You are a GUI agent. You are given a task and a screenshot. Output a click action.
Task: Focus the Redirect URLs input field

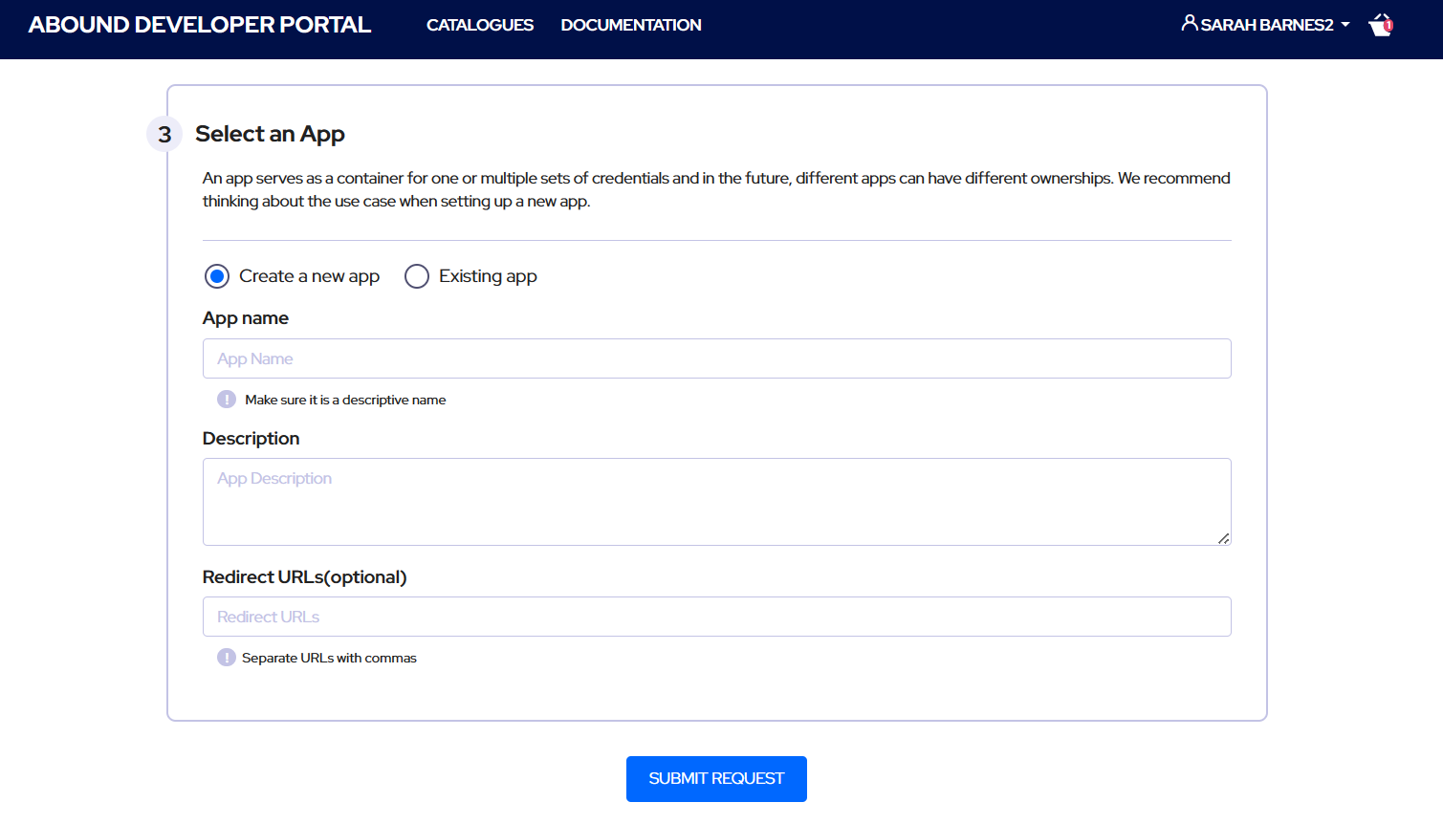point(716,617)
